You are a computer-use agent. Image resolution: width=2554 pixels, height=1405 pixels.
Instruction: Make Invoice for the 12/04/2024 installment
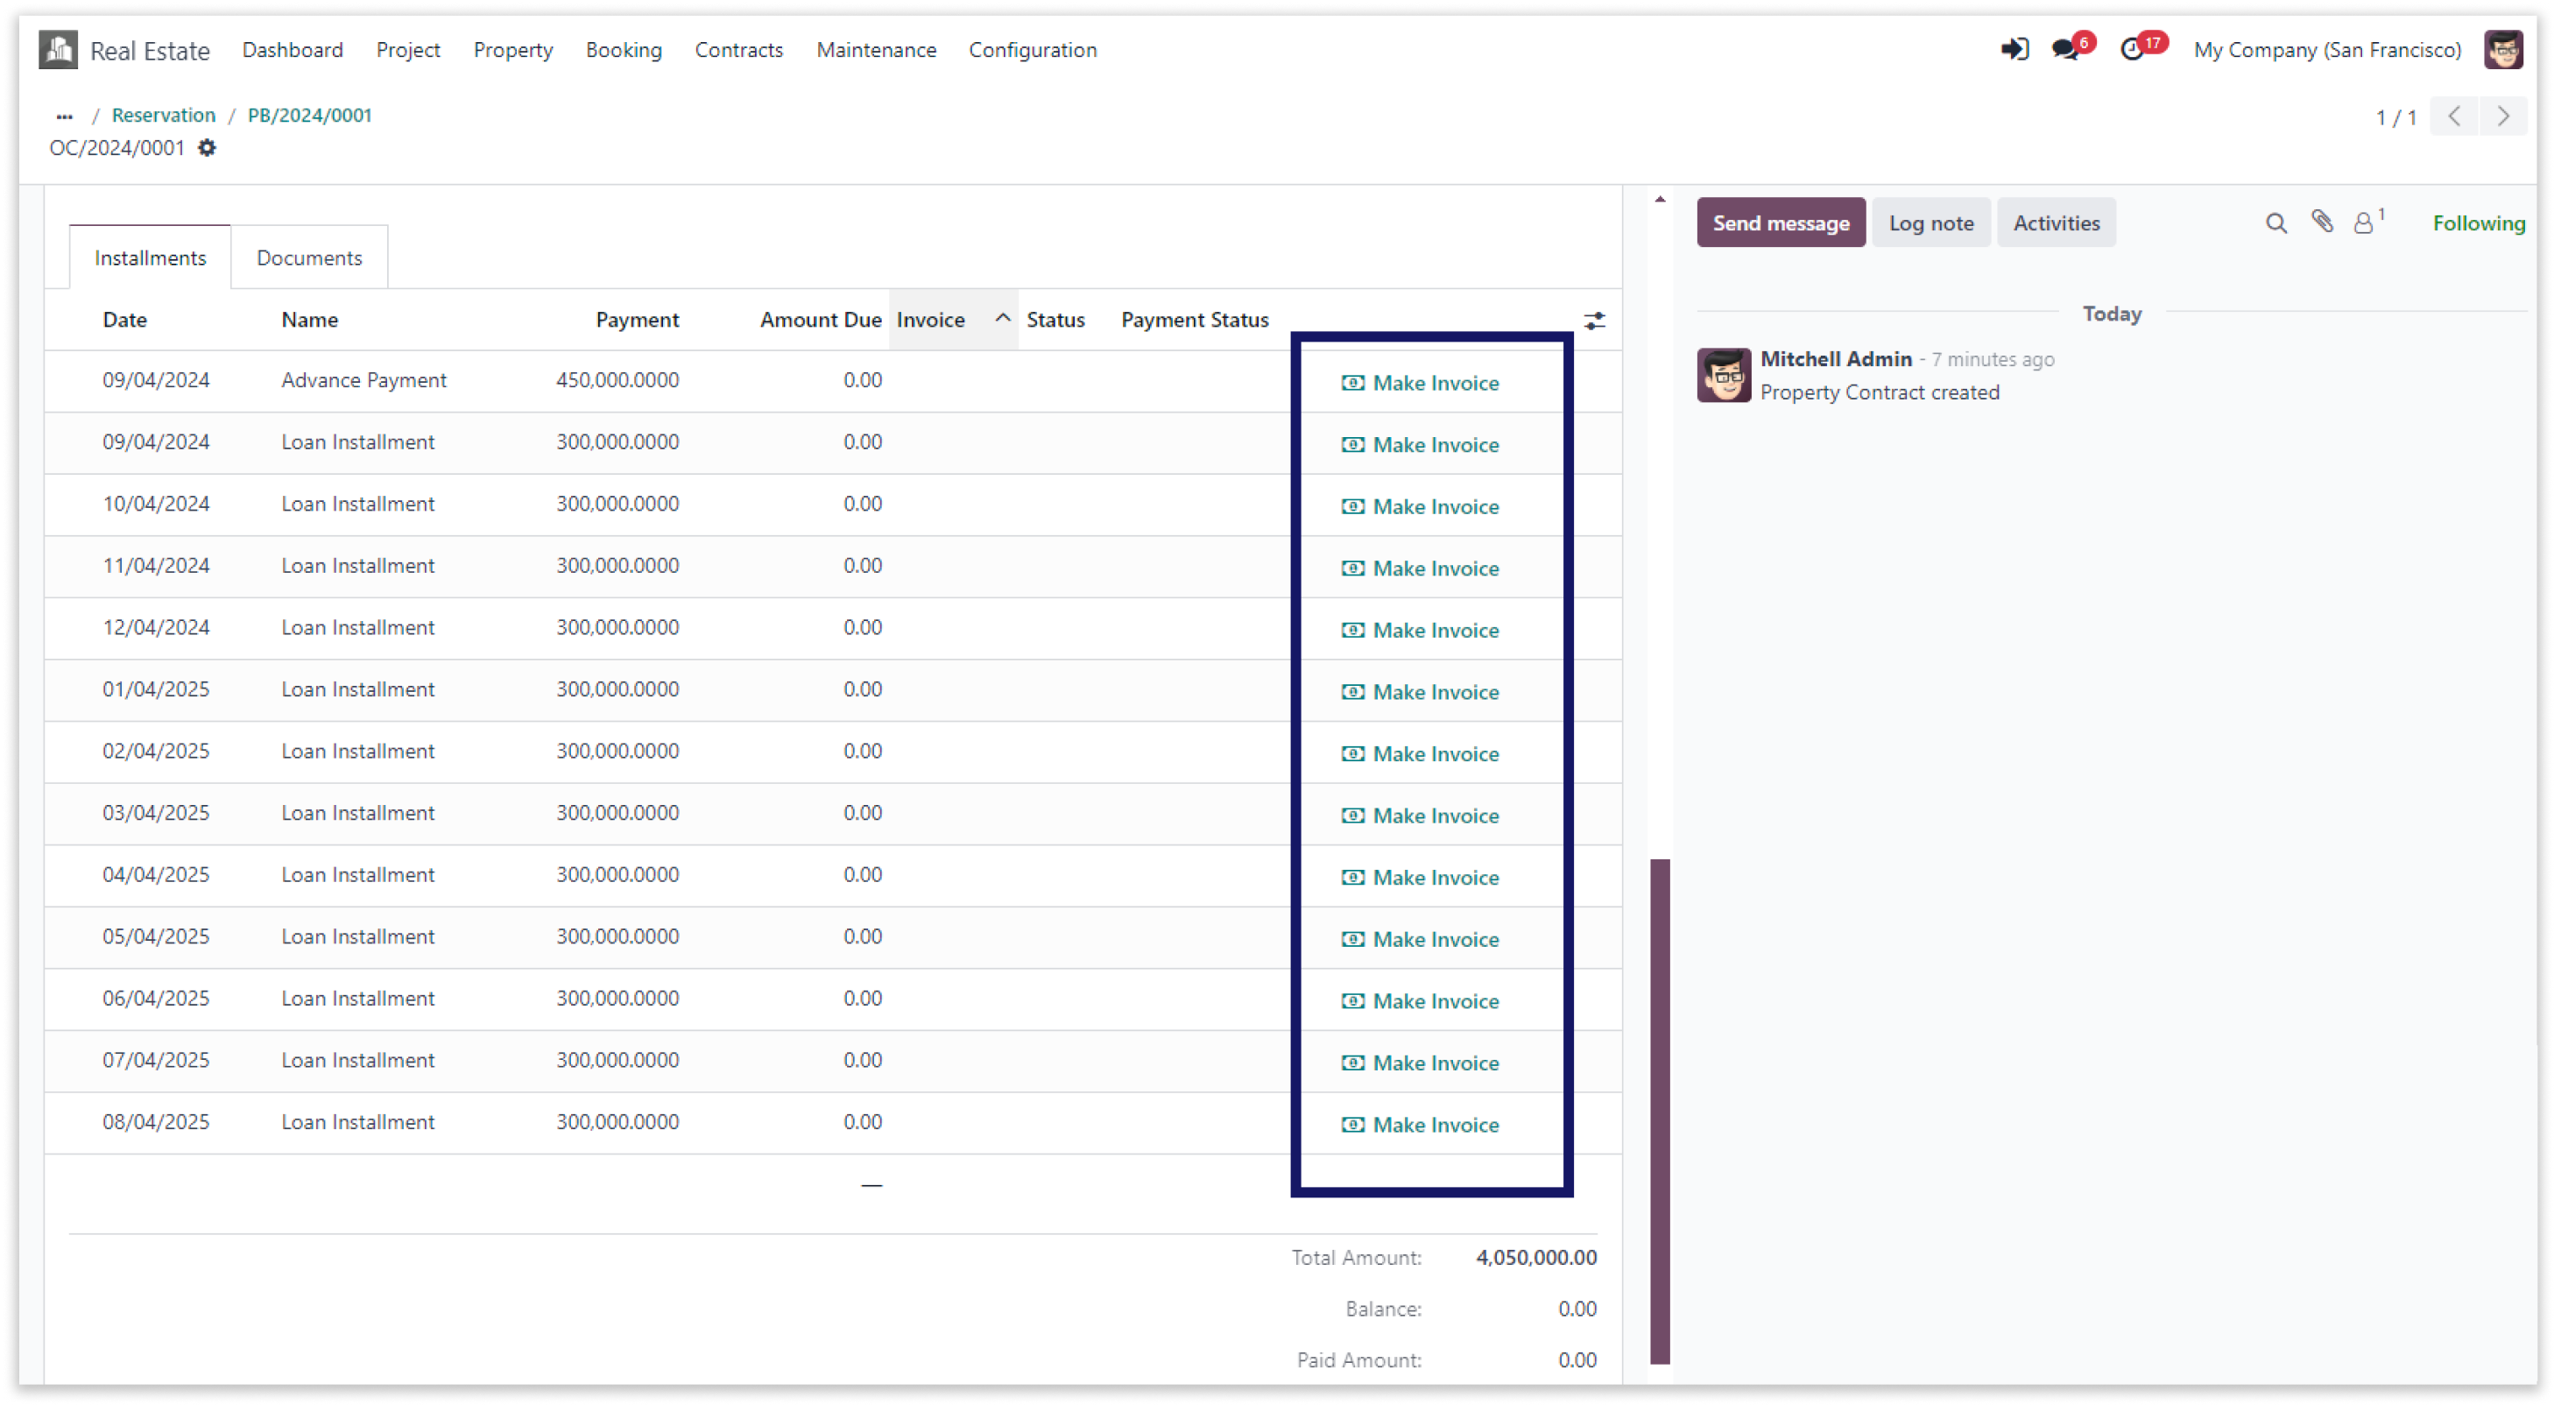[1420, 630]
